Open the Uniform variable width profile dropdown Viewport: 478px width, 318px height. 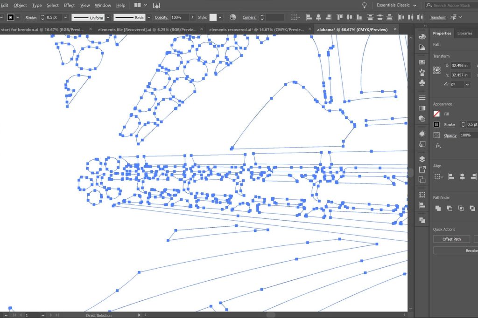[108, 17]
